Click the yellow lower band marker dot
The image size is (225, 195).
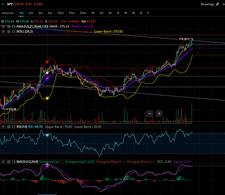[47, 98]
